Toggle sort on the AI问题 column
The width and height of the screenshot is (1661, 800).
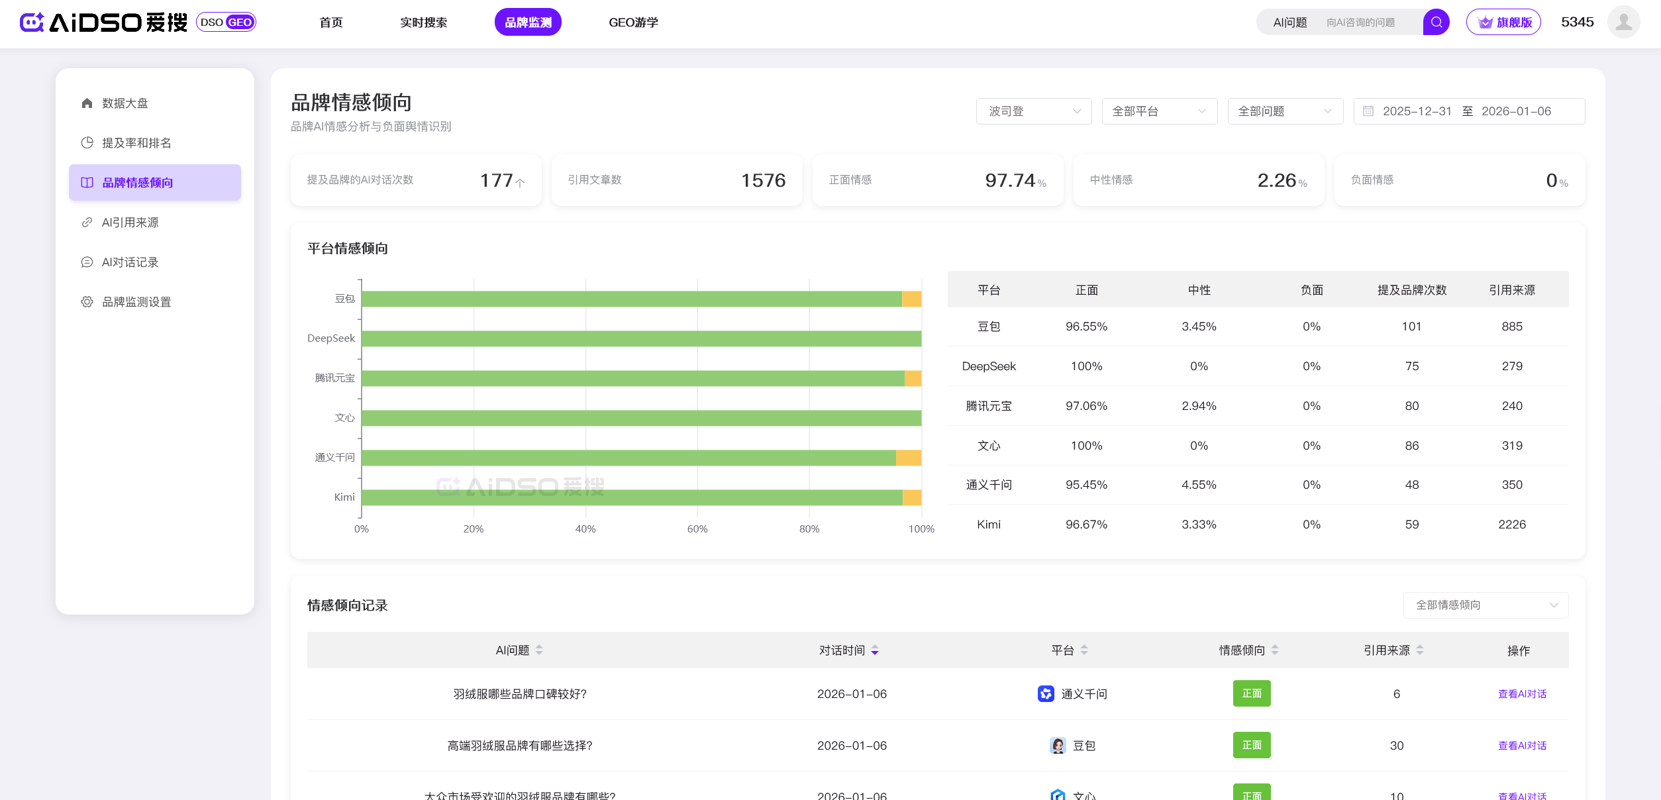click(x=539, y=650)
